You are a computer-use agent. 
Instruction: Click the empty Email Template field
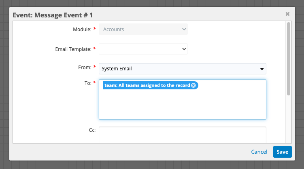(143, 49)
